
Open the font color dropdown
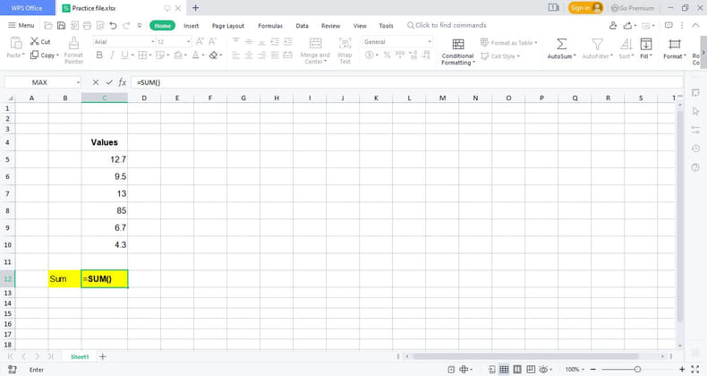[202, 55]
